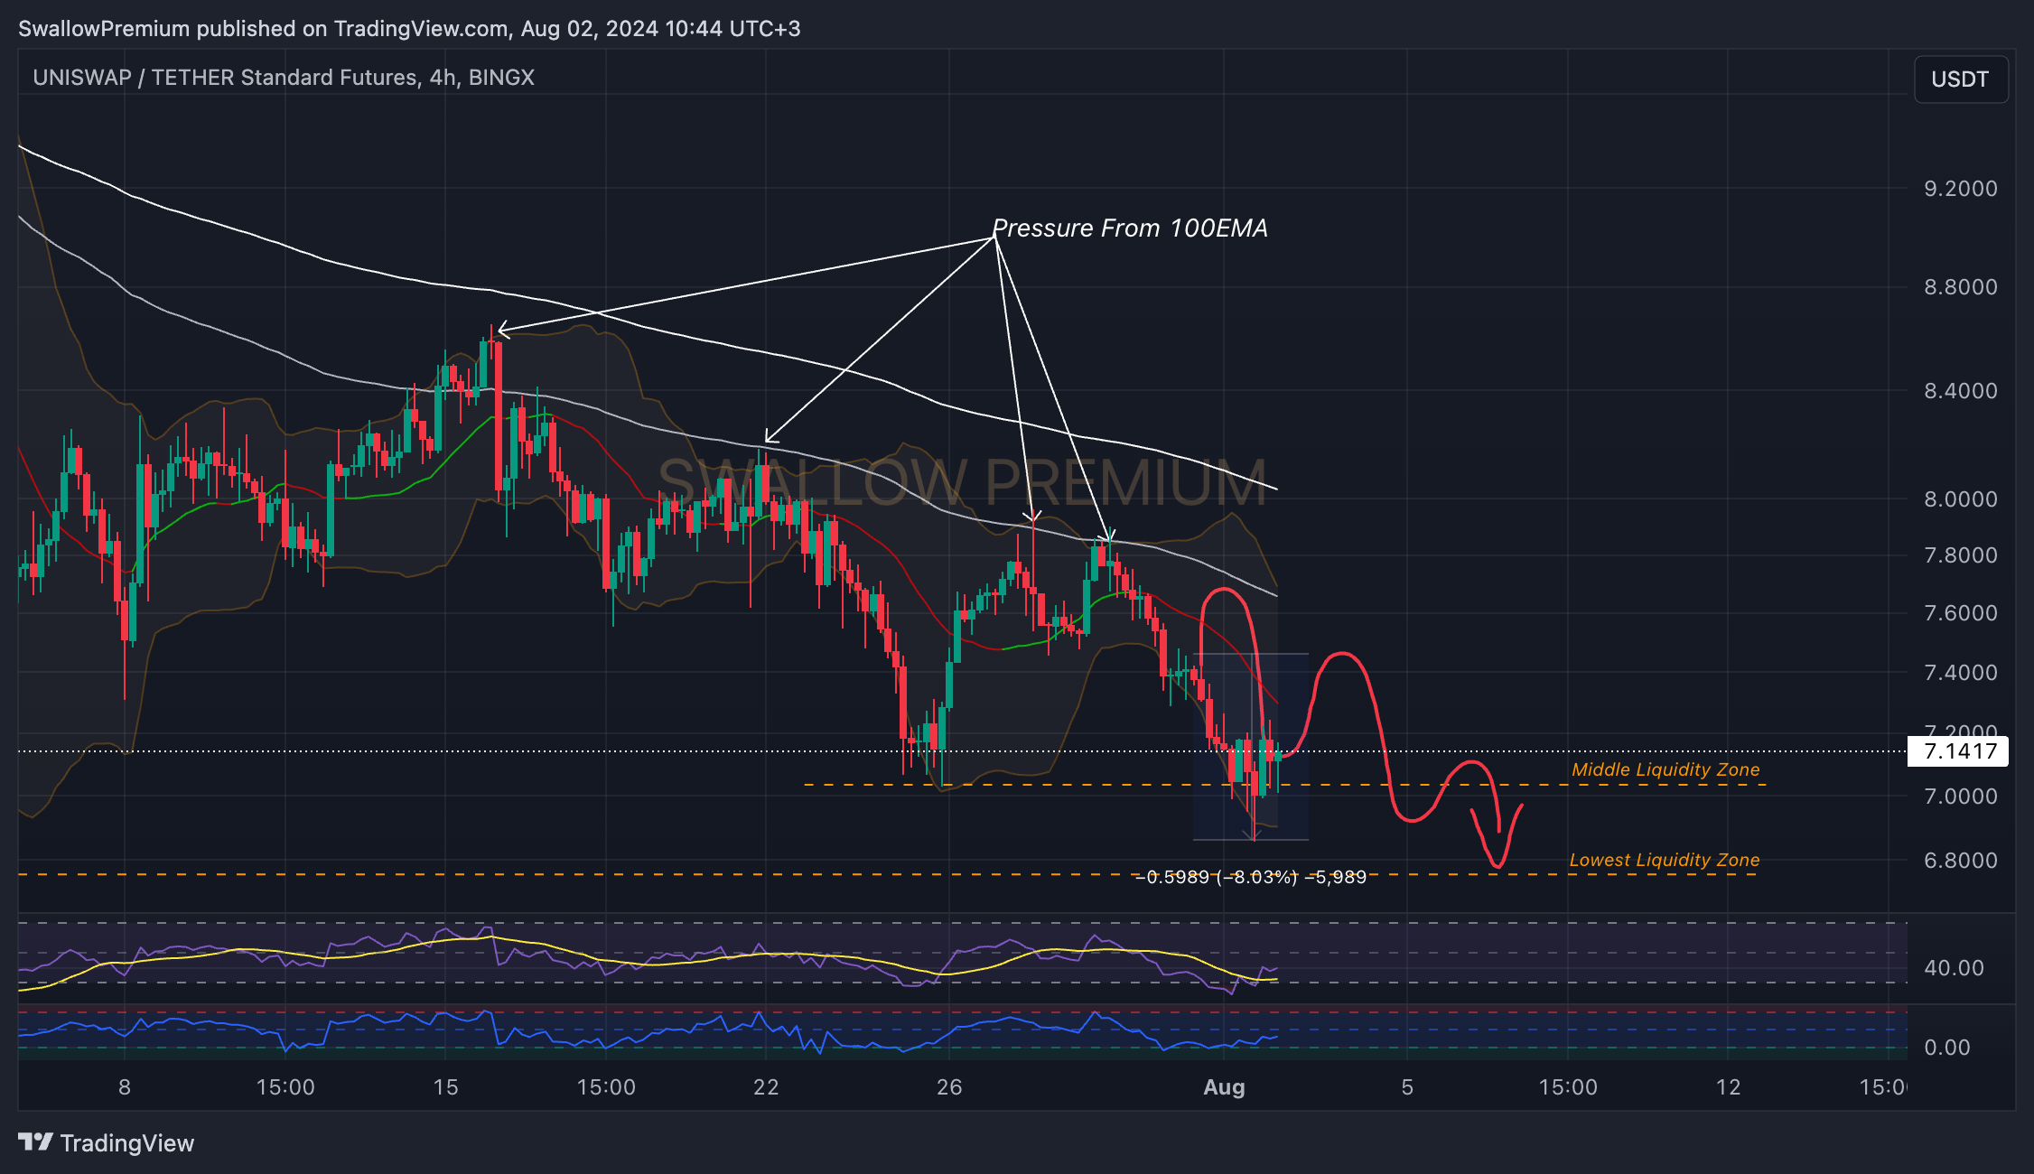
Task: Click the chart title 'UNISWAP / TETHER Standard Futures, 4h, BINGX'
Action: (x=284, y=78)
